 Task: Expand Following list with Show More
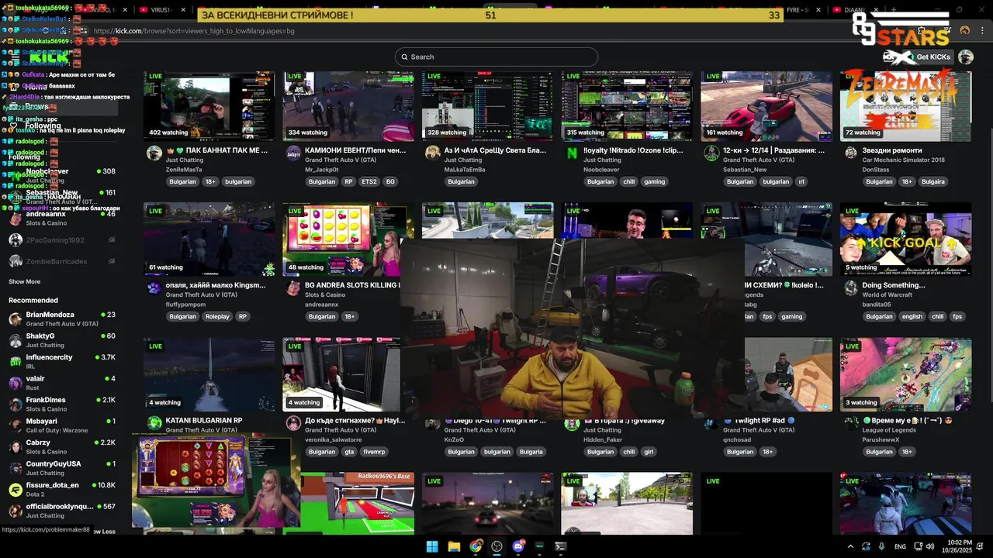24,281
